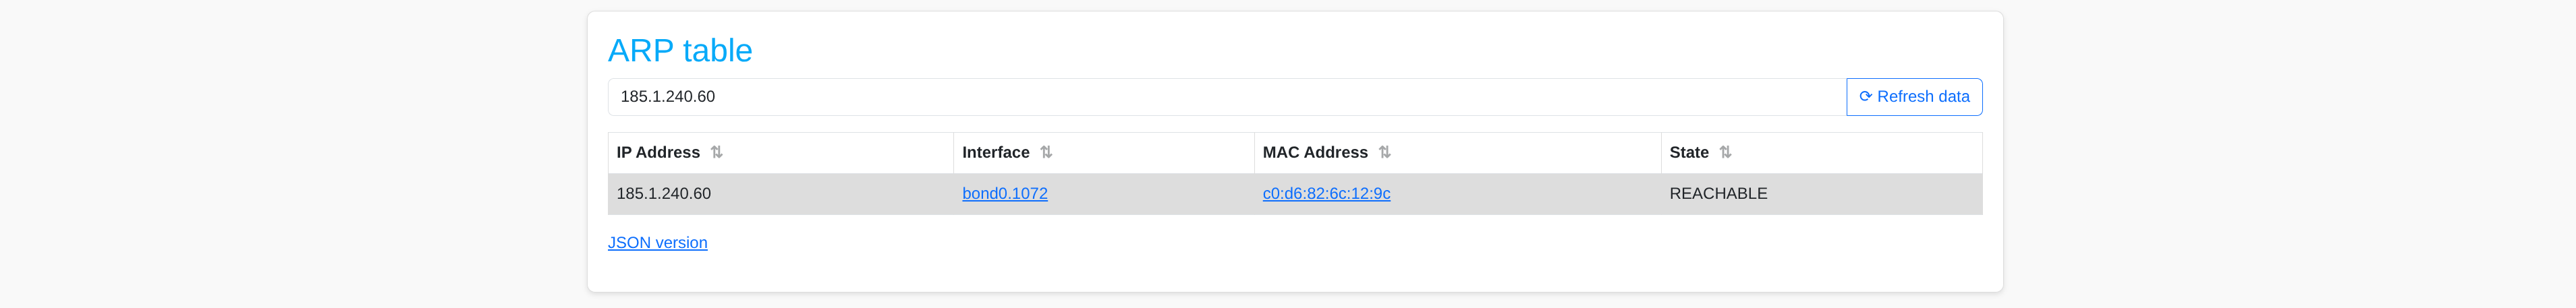Image resolution: width=2576 pixels, height=308 pixels.
Task: Click the MAC Address column header text
Action: (x=1314, y=152)
